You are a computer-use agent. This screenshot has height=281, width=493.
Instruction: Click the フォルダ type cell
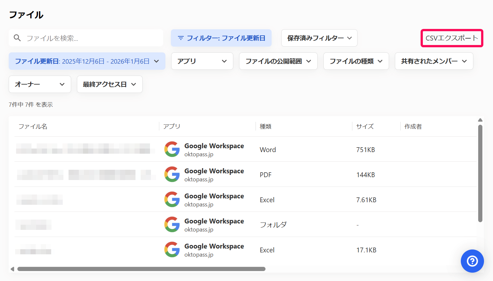pos(273,225)
